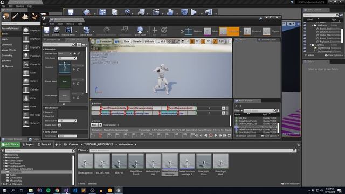
Task: Toggle visibility of Light Source actor
Action: [x=305, y=48]
